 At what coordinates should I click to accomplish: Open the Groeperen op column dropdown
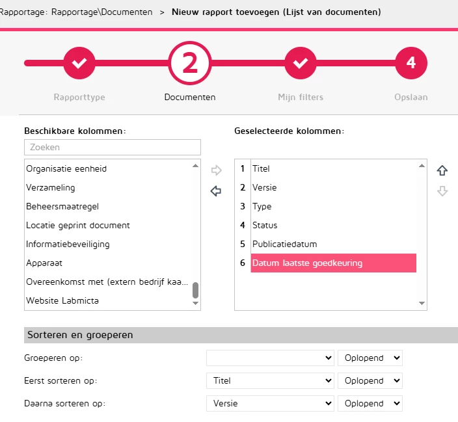[271, 358]
